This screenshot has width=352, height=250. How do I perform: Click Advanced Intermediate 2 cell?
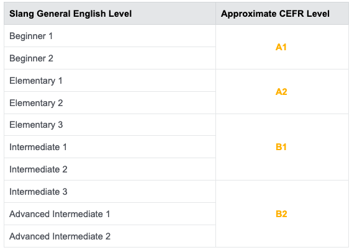point(110,236)
